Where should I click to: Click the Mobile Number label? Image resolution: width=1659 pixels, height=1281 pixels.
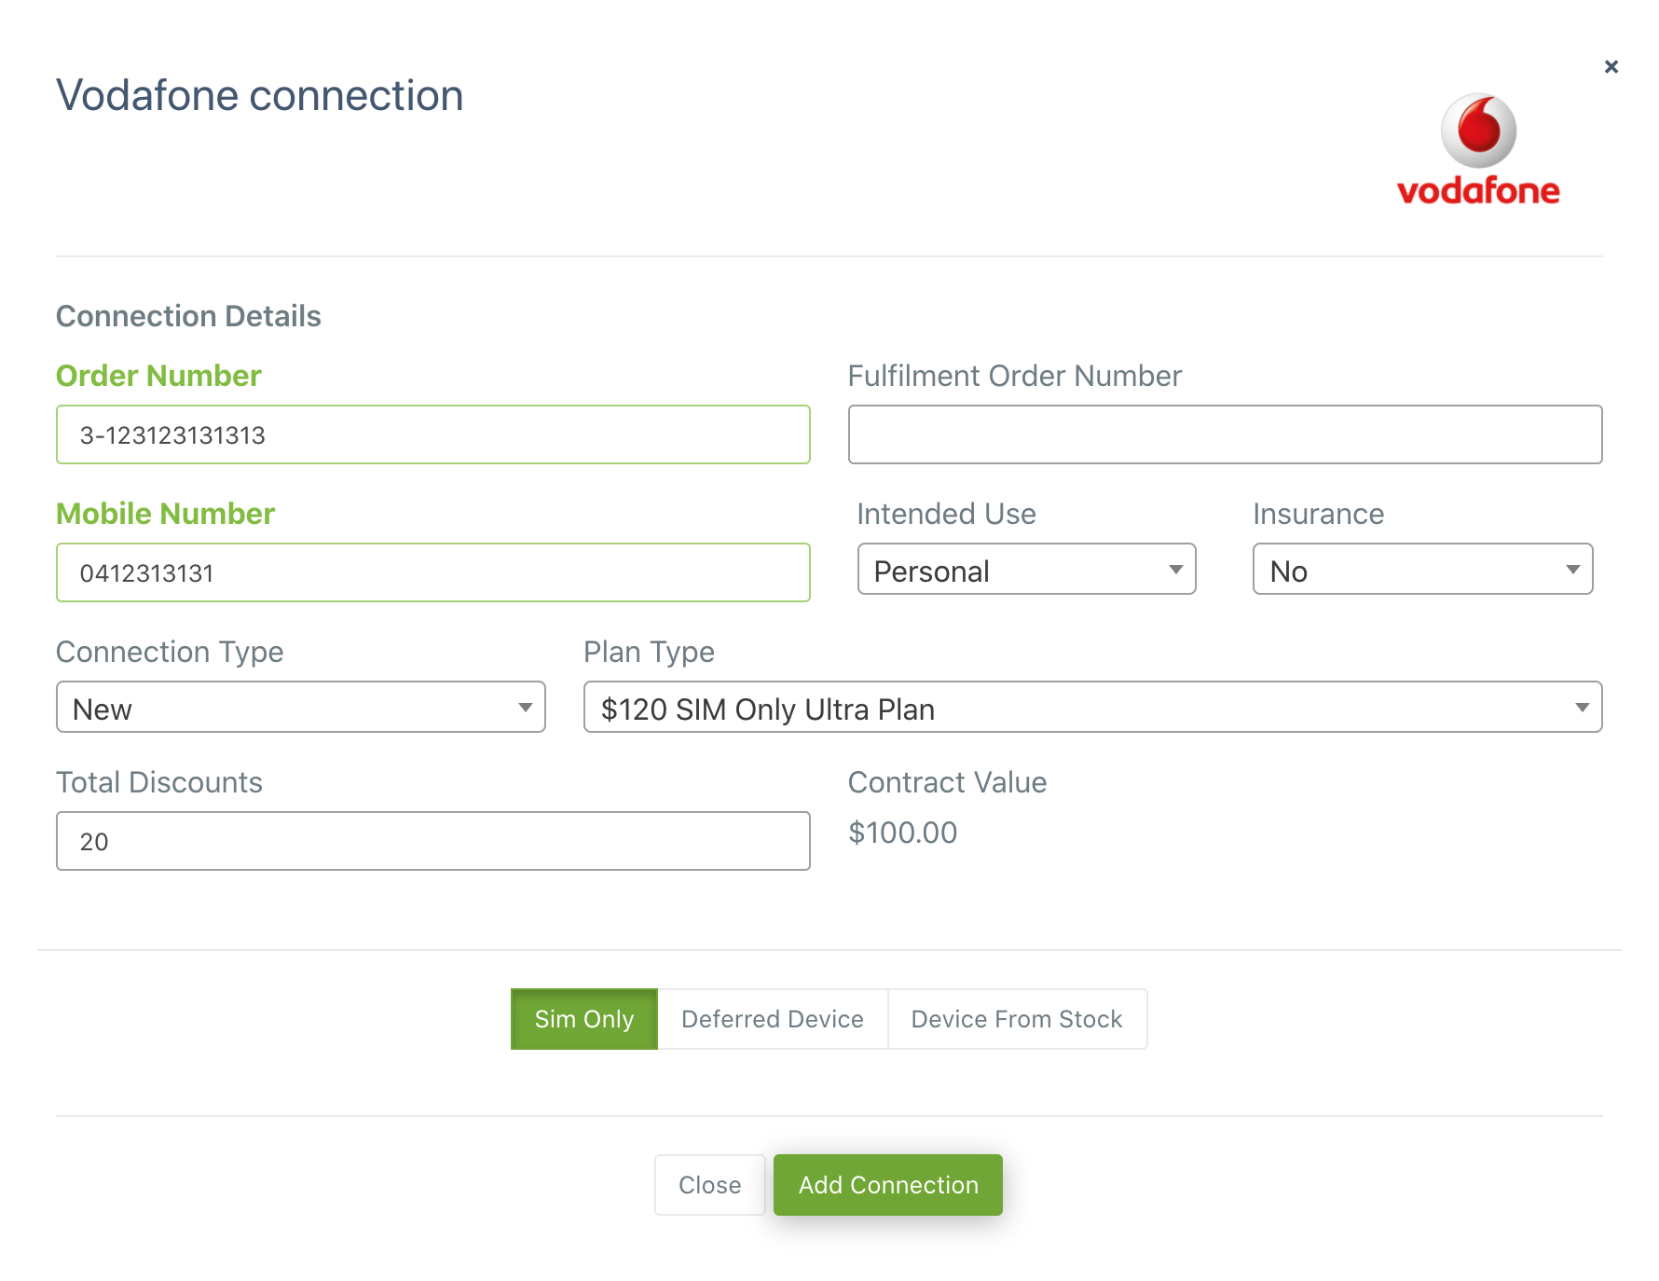coord(165,514)
